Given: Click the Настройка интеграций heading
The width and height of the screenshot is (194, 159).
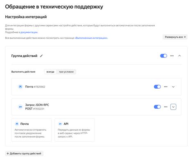Looking at the screenshot, I should [26, 17].
